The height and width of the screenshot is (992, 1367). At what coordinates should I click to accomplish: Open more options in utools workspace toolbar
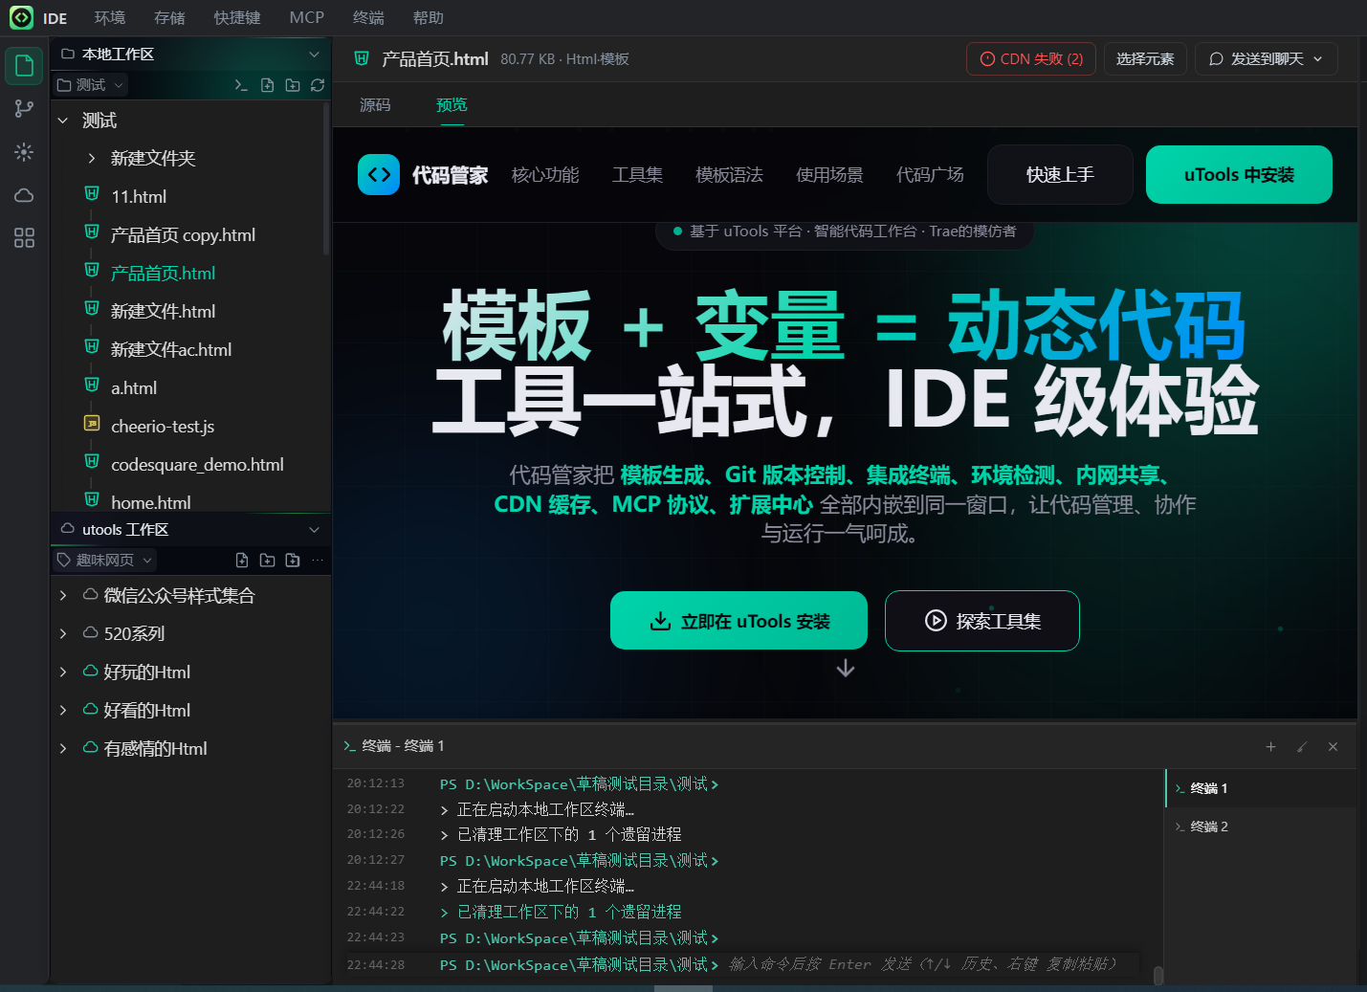318,560
